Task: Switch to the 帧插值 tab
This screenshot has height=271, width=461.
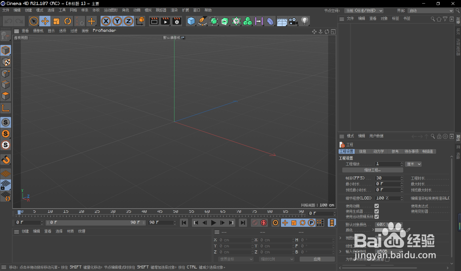Action: click(427, 151)
